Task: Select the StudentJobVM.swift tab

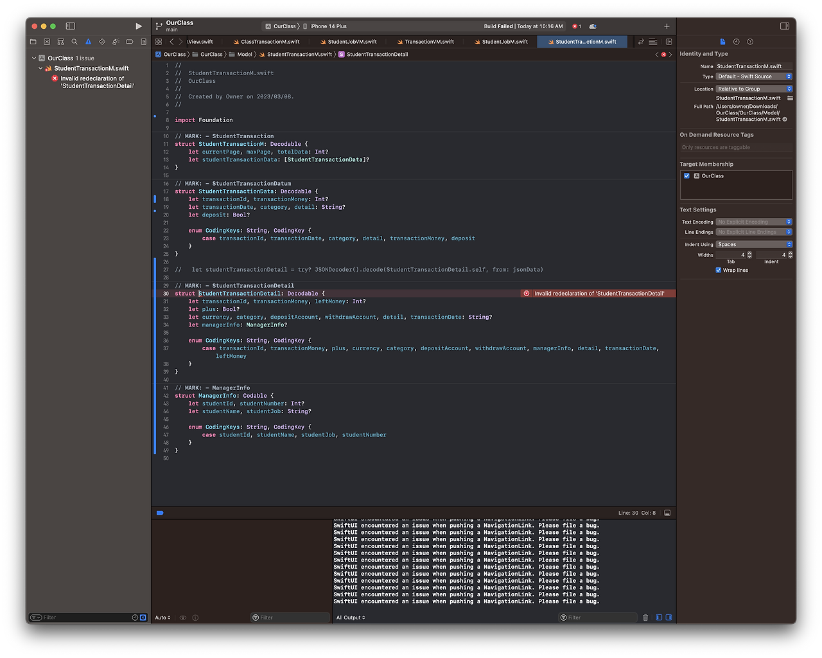Action: 349,41
